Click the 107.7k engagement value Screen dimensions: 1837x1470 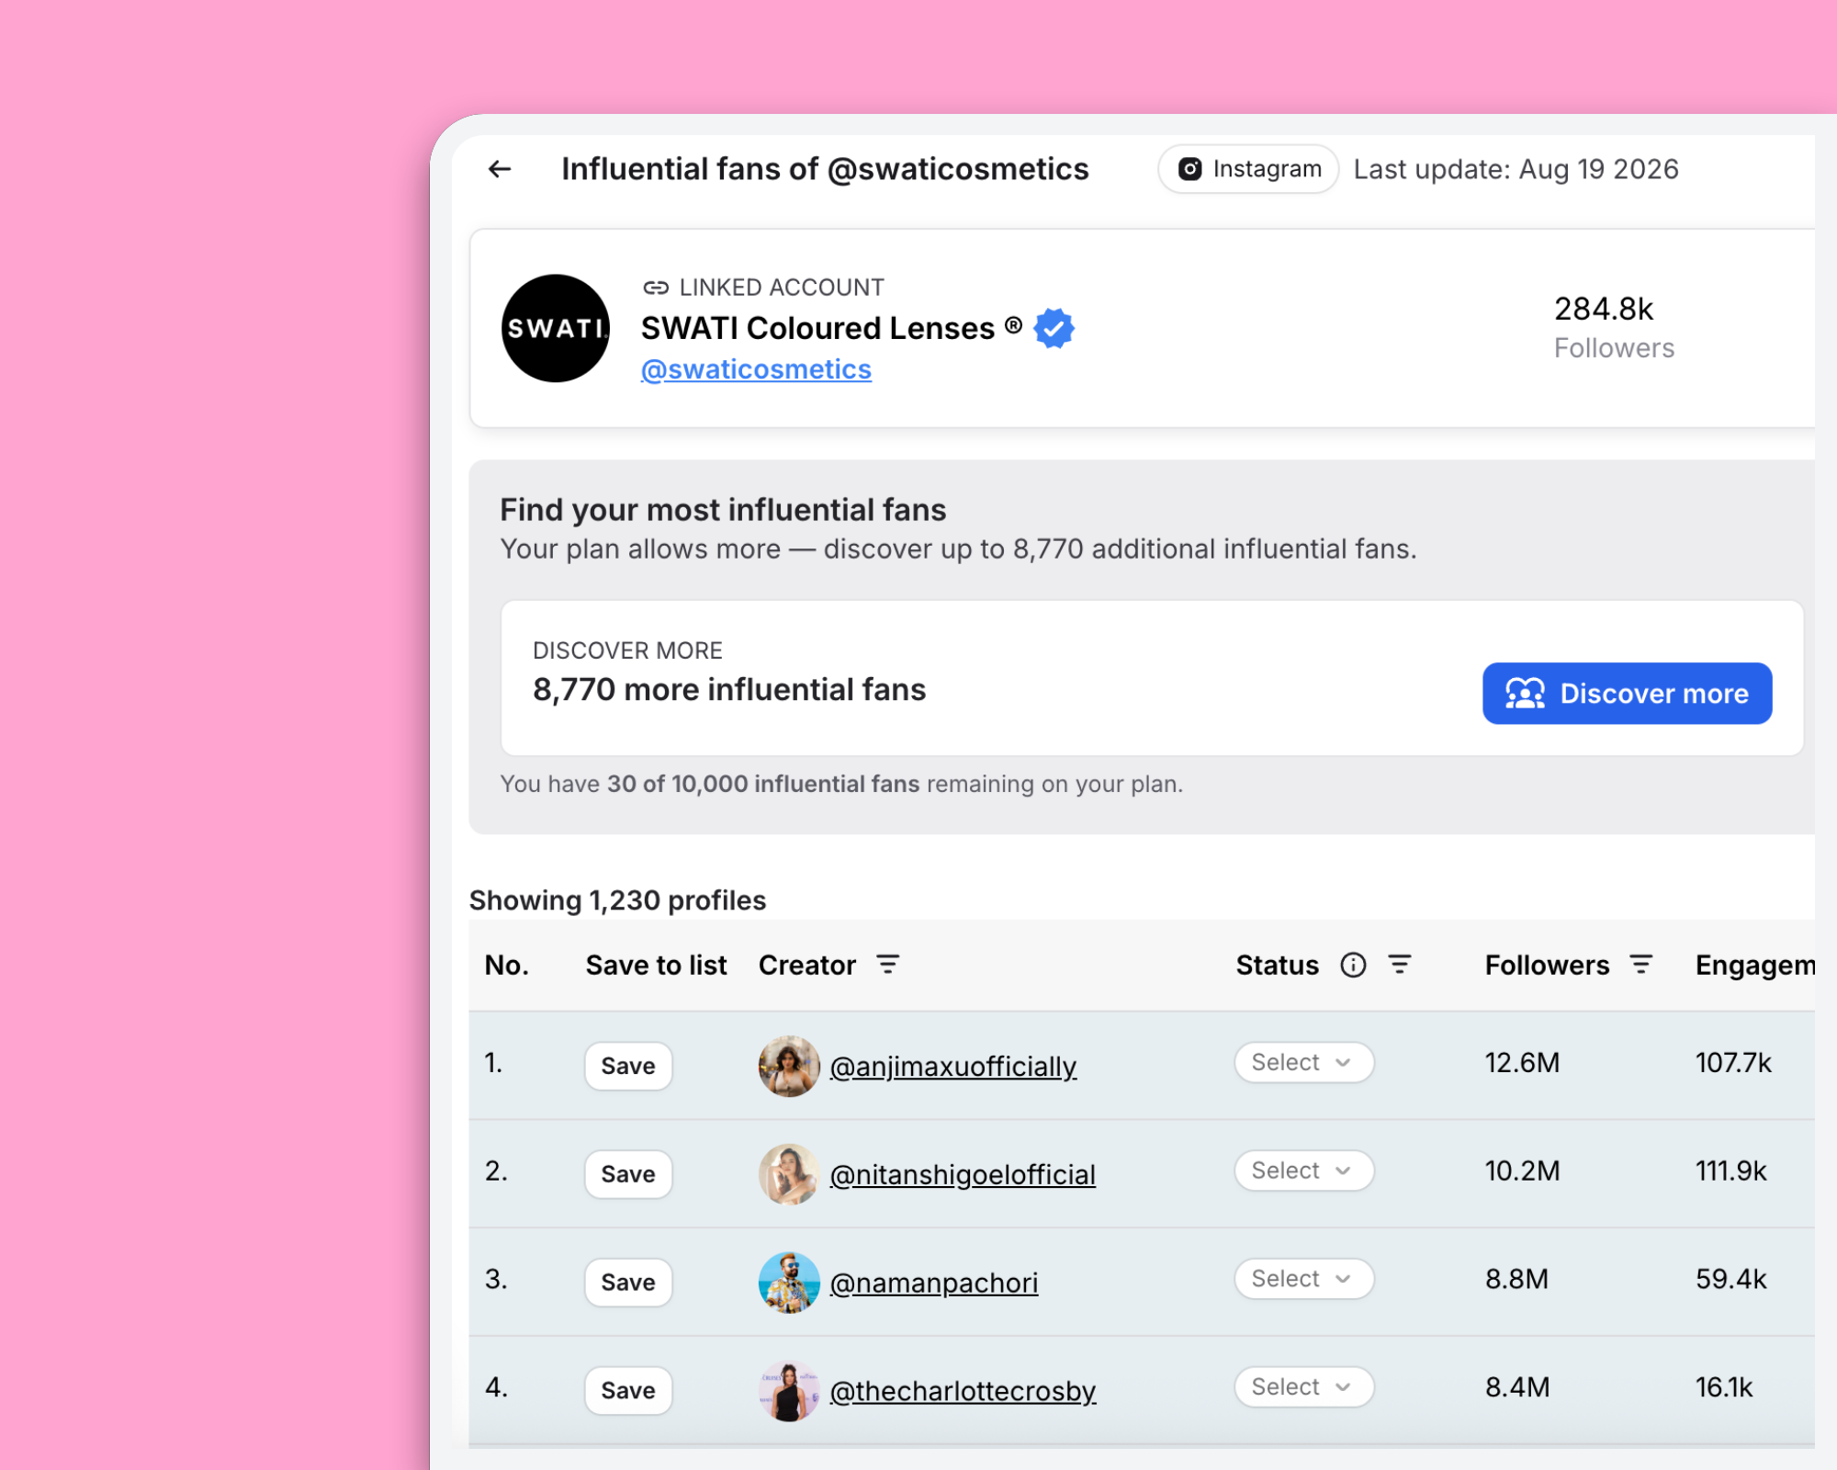point(1733,1063)
